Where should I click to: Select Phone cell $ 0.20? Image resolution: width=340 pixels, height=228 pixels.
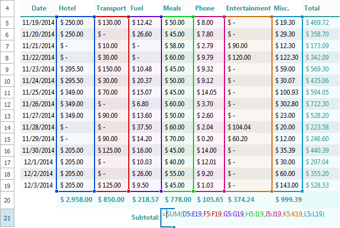point(205,139)
